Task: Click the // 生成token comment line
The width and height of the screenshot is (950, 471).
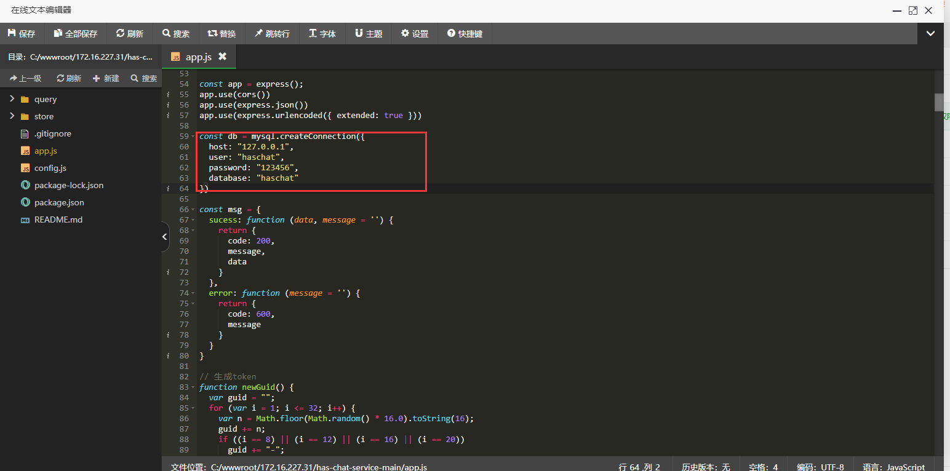Action: 228,377
